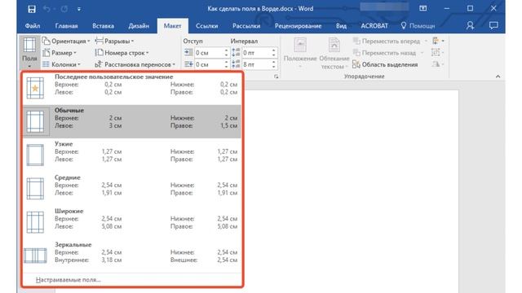The width and height of the screenshot is (522, 293).
Task: Open the Рецензирование tab
Action: click(x=298, y=26)
